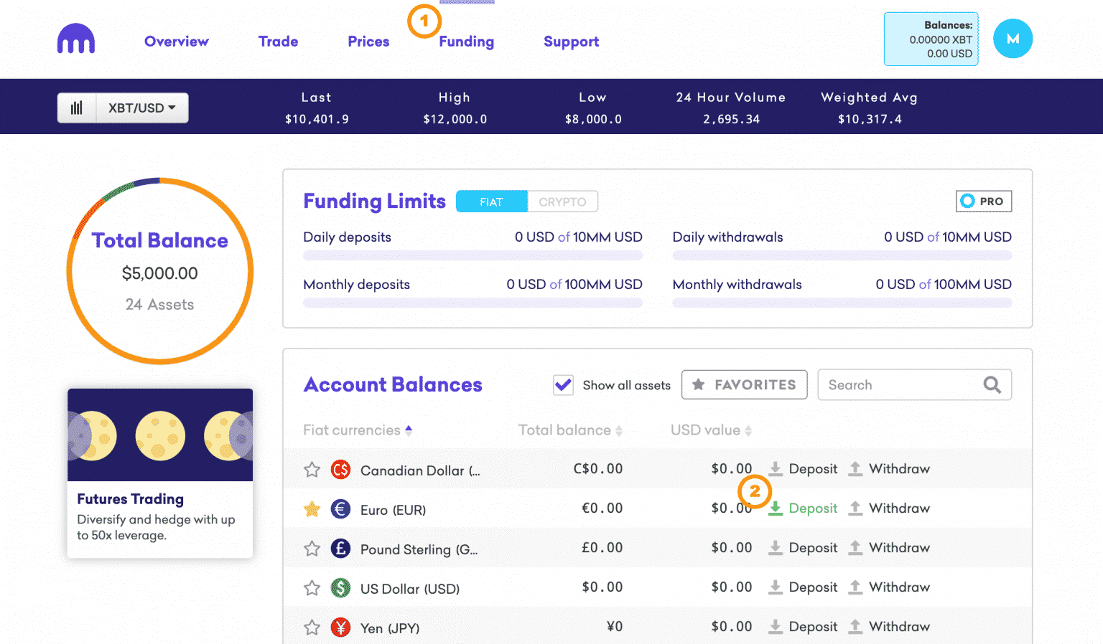Click the star icon in the Favorites button
The width and height of the screenshot is (1103, 644).
[698, 384]
